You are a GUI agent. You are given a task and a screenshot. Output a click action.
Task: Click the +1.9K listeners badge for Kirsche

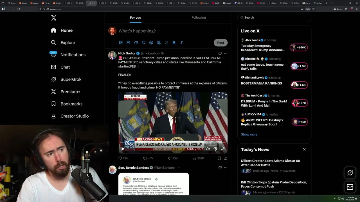pos(299,66)
